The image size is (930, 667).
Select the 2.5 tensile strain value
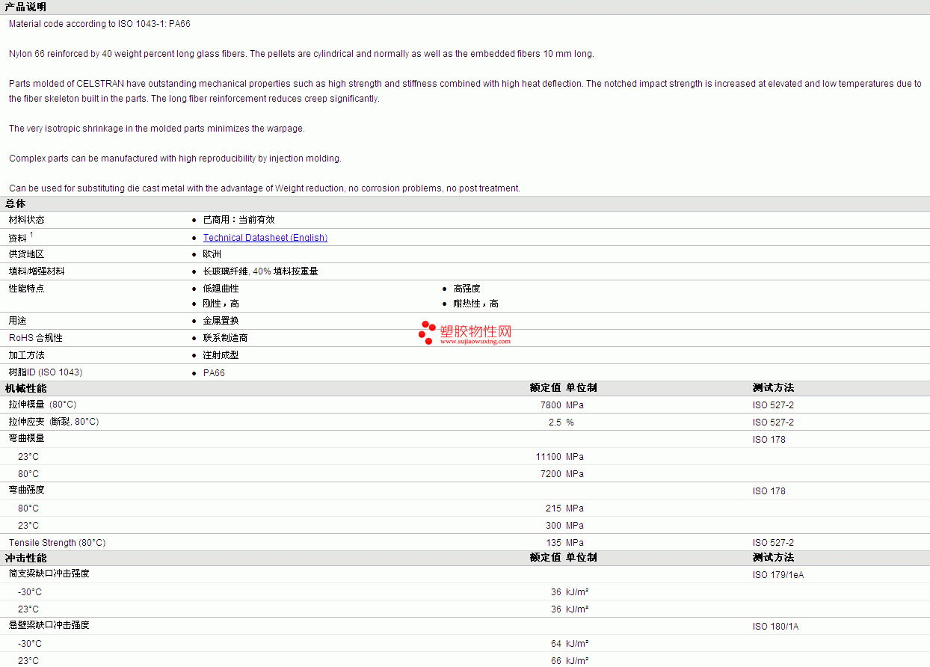tap(555, 422)
